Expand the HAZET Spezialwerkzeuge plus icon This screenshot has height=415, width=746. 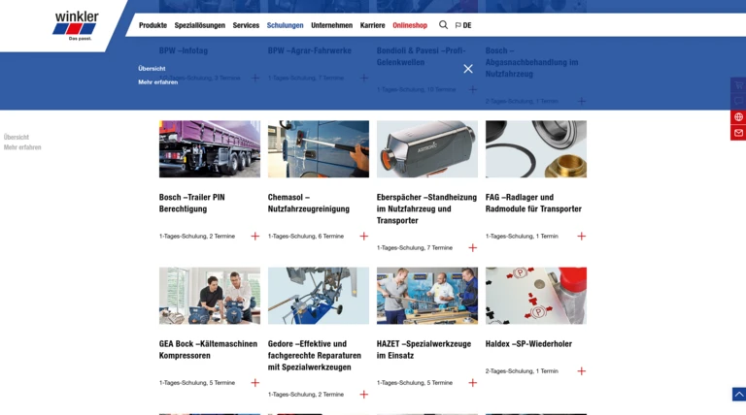point(472,383)
